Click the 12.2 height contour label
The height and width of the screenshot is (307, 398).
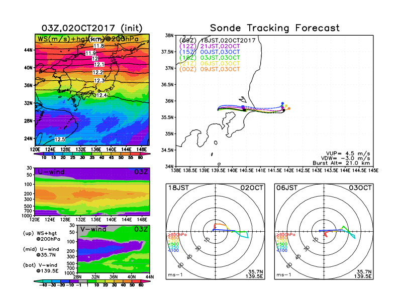pyautogui.click(x=97, y=72)
